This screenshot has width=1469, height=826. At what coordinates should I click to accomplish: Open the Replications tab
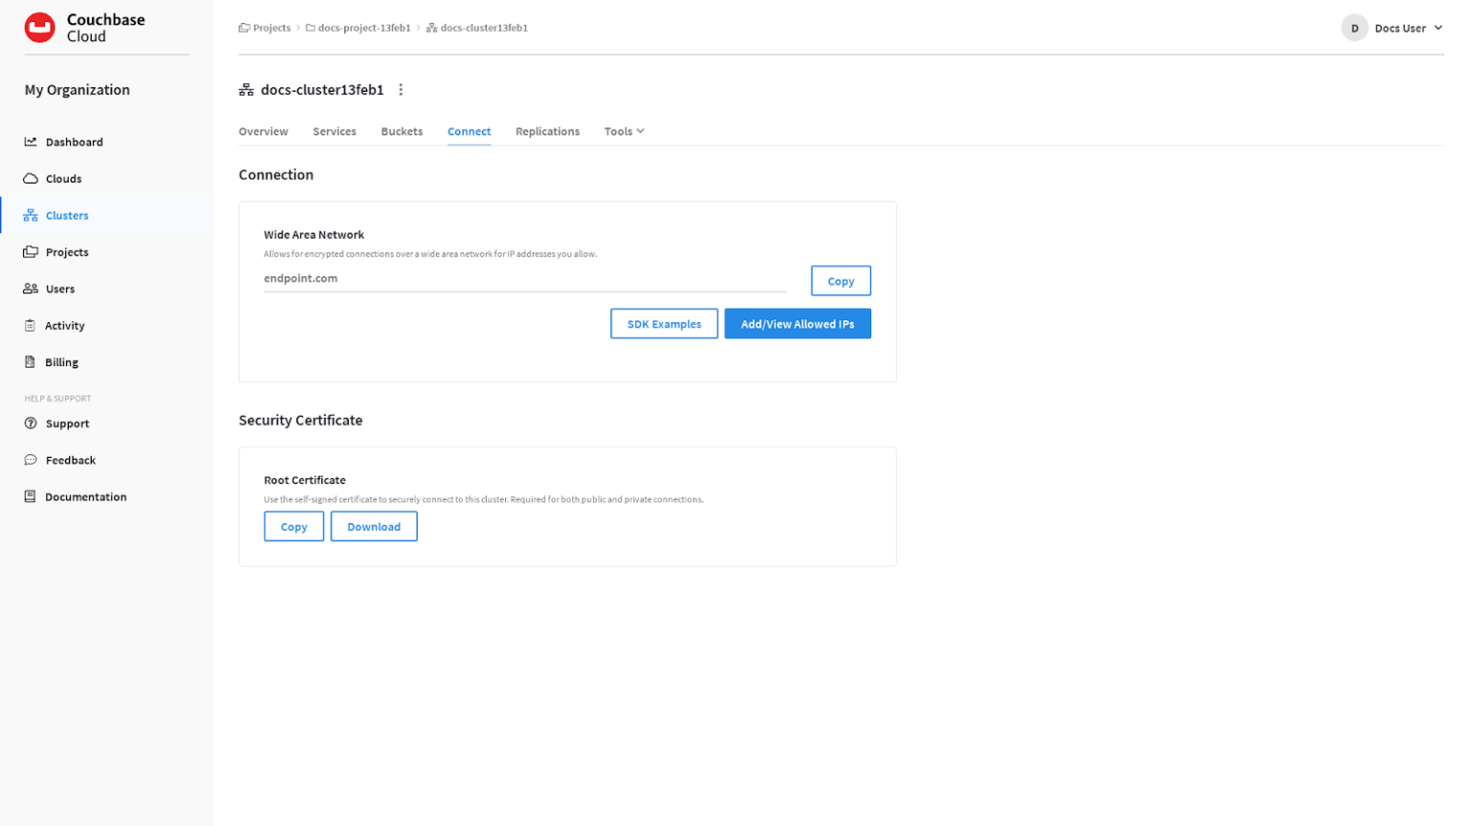pyautogui.click(x=546, y=131)
